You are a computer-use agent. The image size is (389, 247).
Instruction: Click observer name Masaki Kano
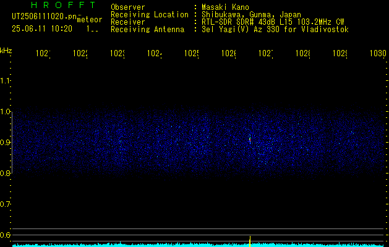coord(225,7)
